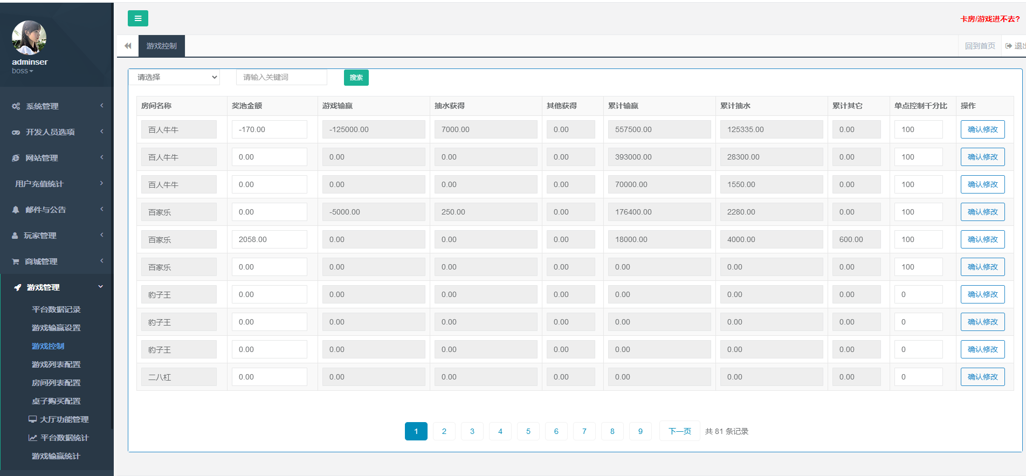
Task: Open 平台数据记录 in the sidebar
Action: 56,309
